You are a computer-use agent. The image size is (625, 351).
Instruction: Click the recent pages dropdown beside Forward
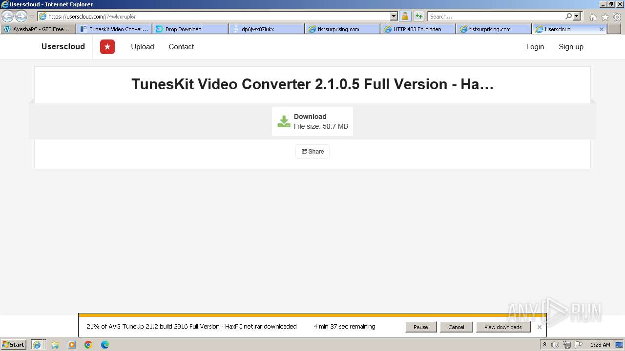[32, 17]
